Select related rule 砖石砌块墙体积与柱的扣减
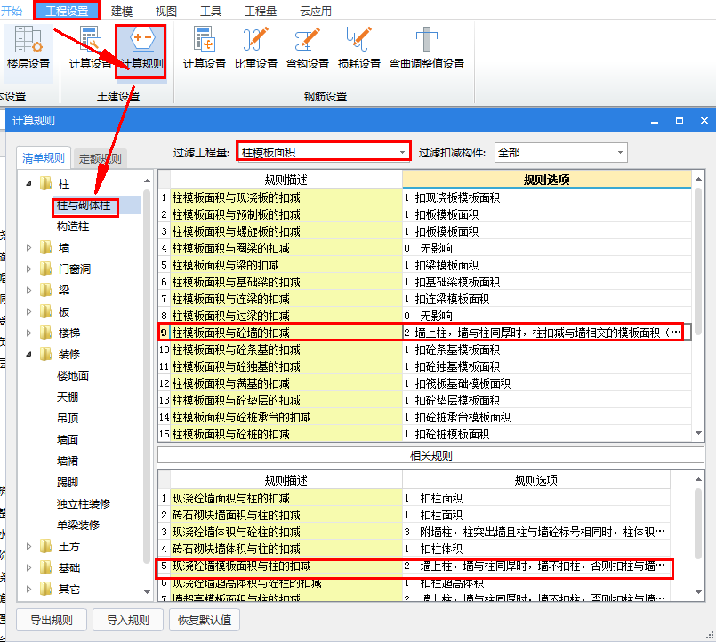The image size is (716, 642). (x=414, y=549)
